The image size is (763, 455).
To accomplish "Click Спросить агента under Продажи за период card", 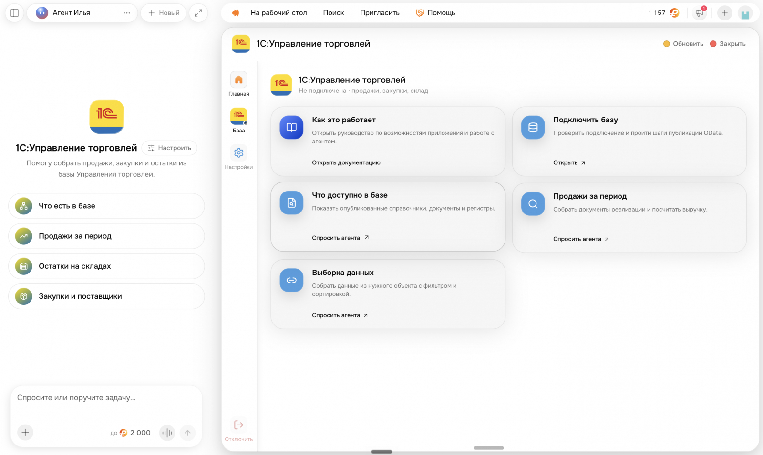I will [581, 239].
